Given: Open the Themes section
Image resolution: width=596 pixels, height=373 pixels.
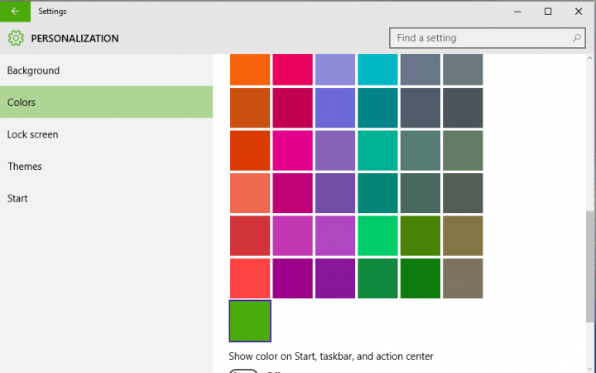Looking at the screenshot, I should 25,167.
